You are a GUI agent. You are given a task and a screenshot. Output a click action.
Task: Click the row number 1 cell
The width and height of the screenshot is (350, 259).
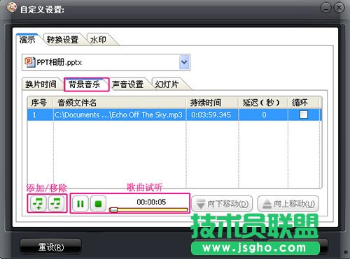[34, 114]
